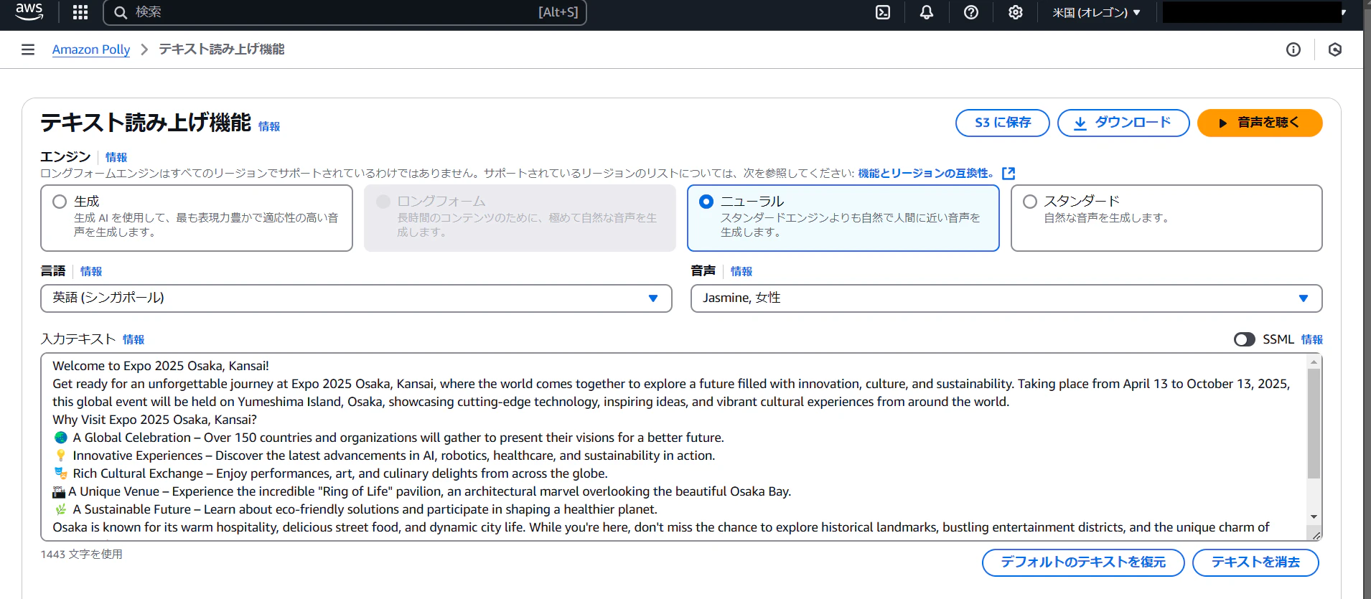Viewport: 1371px width, 599px height.
Task: Click the テキスト読み上げ機能 breadcrumb text
Action: (x=222, y=49)
